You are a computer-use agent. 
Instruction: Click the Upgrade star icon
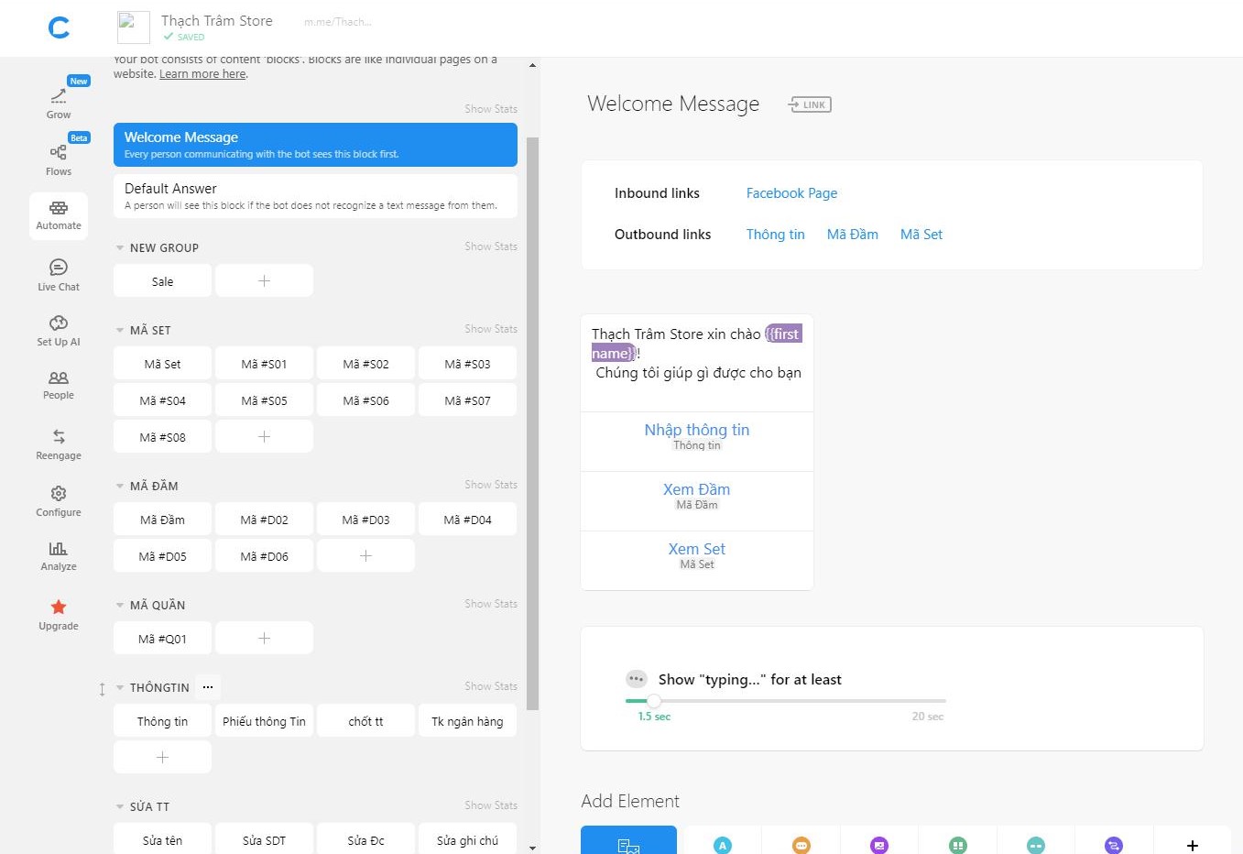(59, 607)
